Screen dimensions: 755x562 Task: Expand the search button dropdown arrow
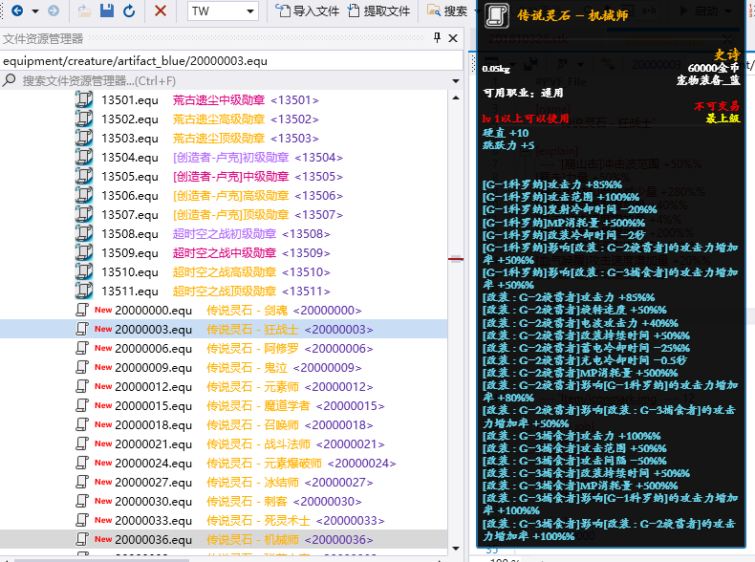[x=476, y=11]
